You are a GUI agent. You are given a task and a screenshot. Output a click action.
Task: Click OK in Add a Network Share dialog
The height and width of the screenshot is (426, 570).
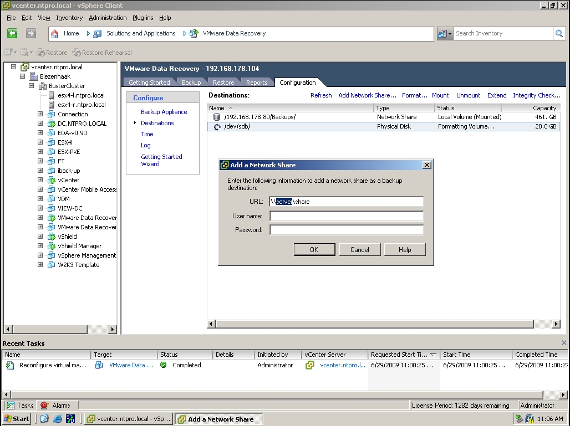[314, 249]
